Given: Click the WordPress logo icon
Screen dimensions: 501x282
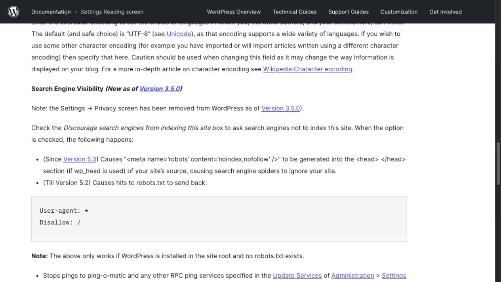Looking at the screenshot, I should [13, 12].
